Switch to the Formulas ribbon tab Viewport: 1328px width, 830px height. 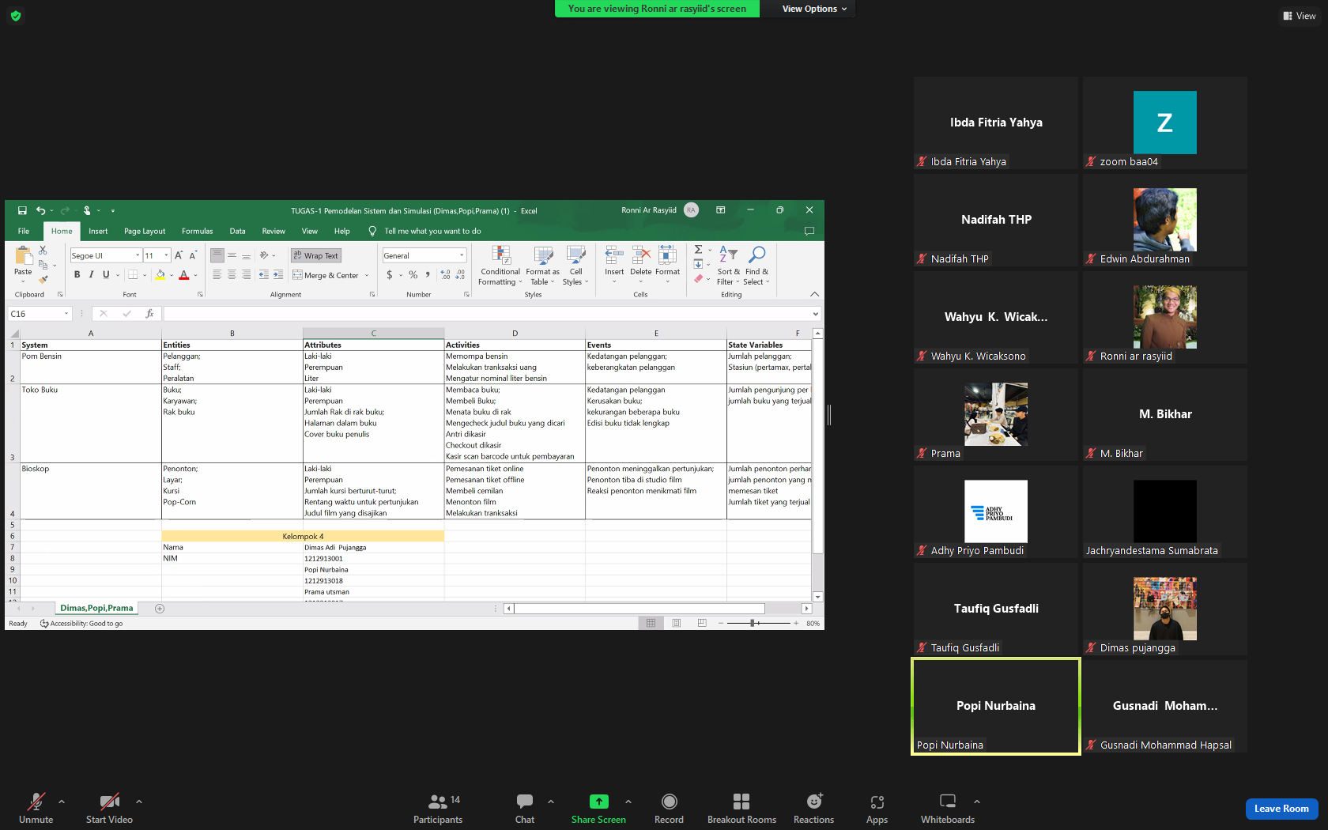click(x=197, y=232)
